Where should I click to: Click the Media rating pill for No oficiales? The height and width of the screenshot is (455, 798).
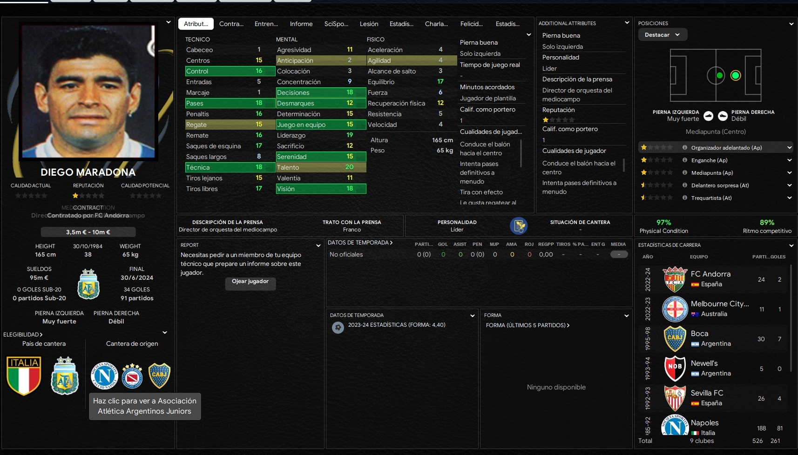click(x=619, y=255)
